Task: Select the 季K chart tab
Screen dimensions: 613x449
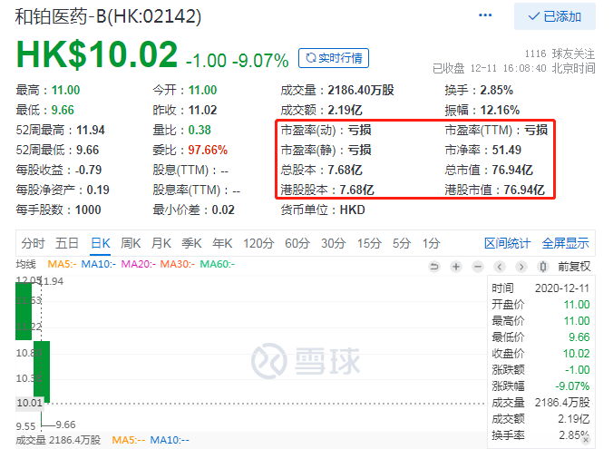Action: click(191, 243)
